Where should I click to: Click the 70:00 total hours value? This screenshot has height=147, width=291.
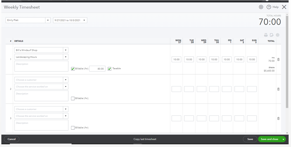coord(270,22)
